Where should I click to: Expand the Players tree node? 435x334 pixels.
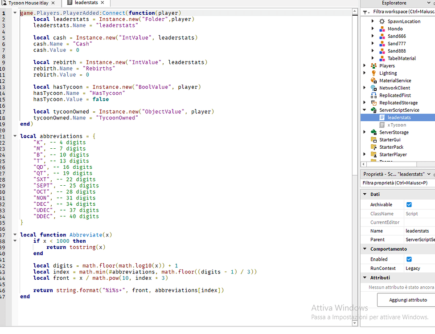click(x=365, y=65)
